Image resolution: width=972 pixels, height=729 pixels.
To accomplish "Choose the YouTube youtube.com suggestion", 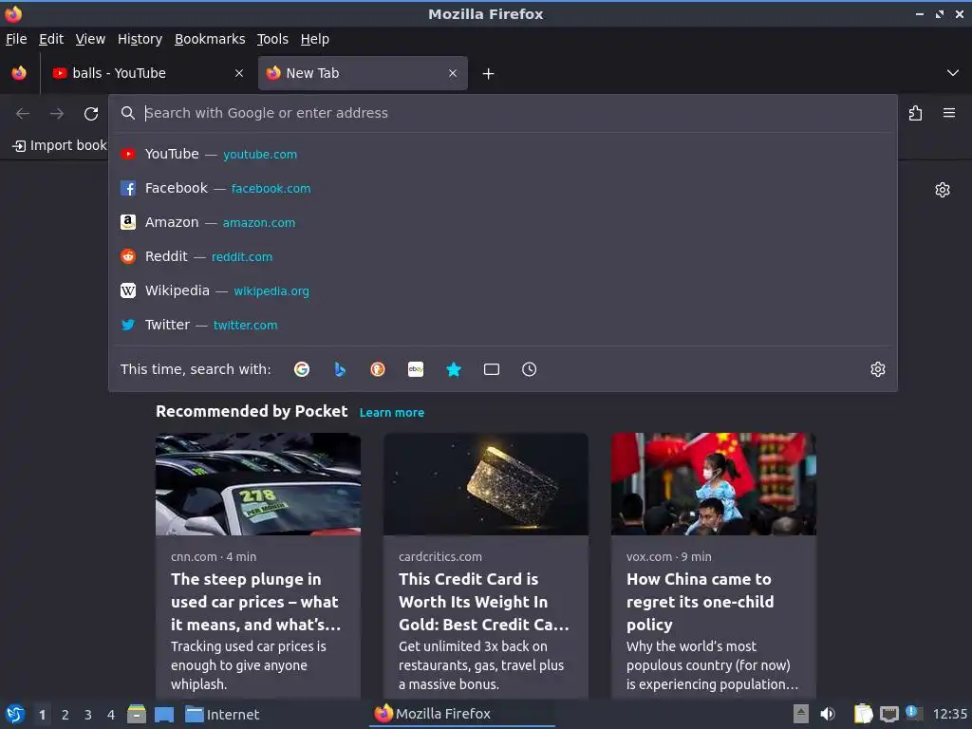I will click(x=503, y=155).
